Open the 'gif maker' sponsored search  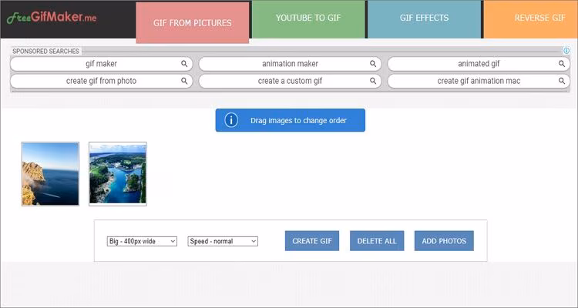(102, 64)
